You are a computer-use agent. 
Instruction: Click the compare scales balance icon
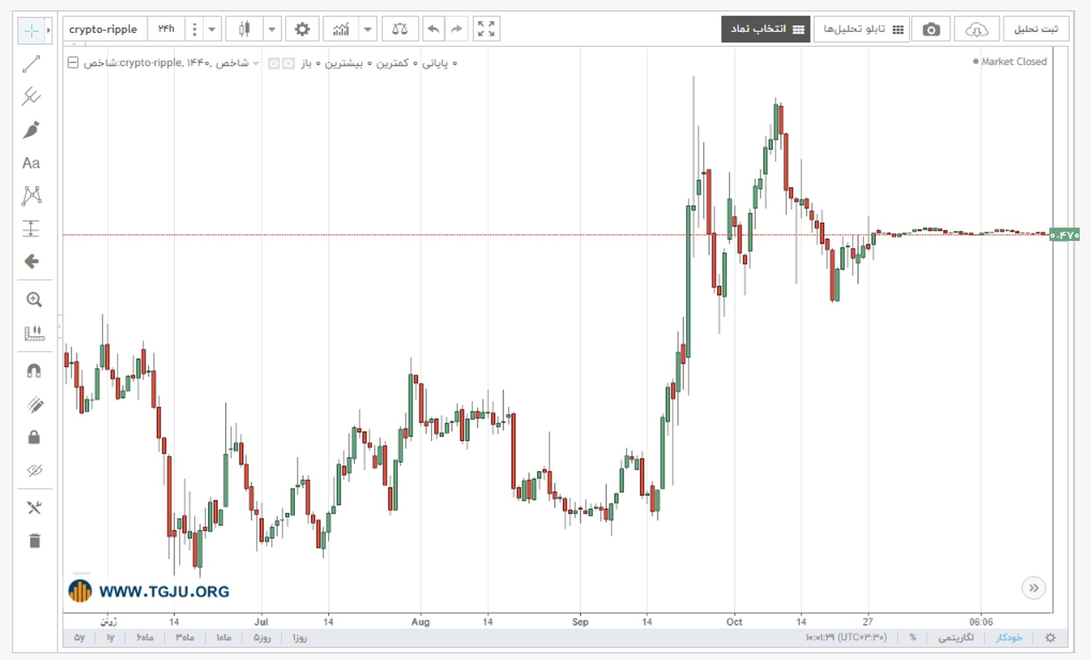(399, 29)
